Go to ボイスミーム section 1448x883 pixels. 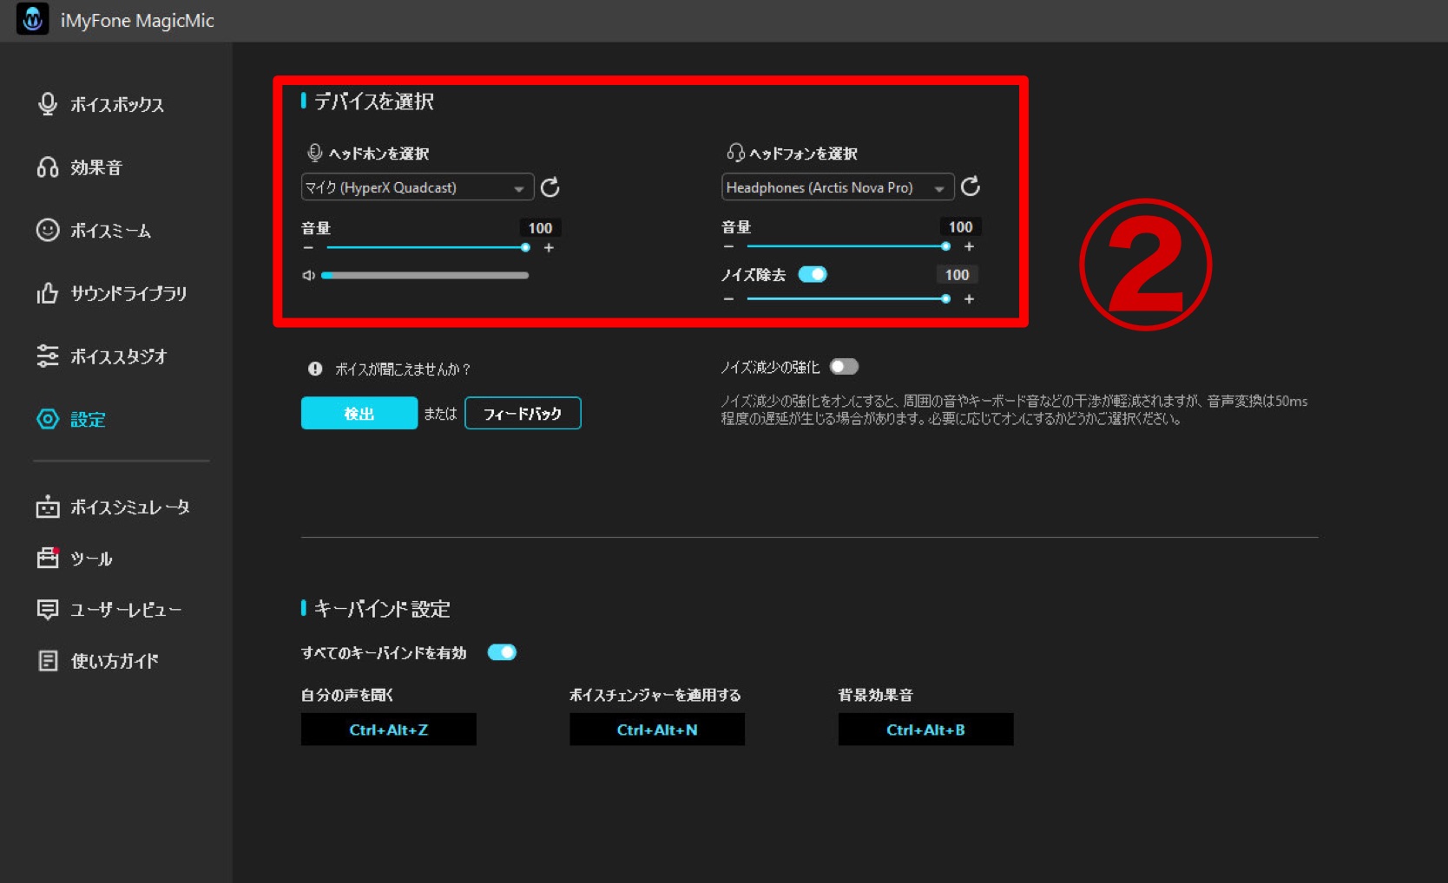click(x=110, y=230)
